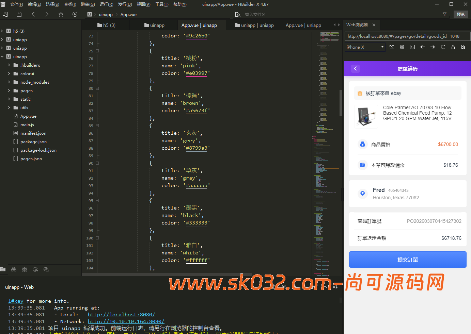The height and width of the screenshot is (334, 471).
Task: Click the run play icon in toolbar
Action: click(x=75, y=14)
